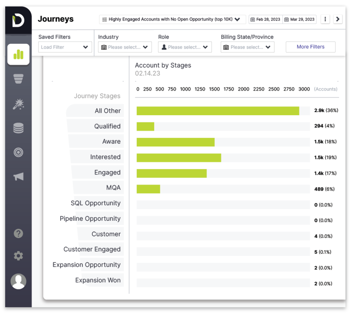Open the Saved Filters Load Filter dropdown

click(65, 47)
